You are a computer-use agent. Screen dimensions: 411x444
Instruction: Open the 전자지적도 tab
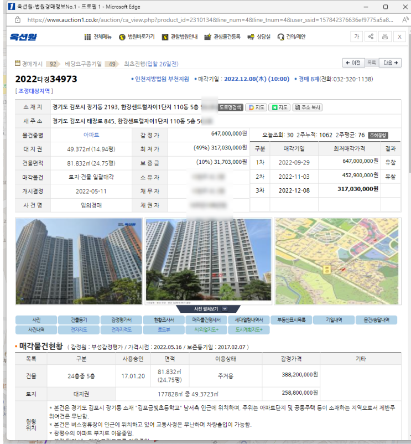[121, 329]
